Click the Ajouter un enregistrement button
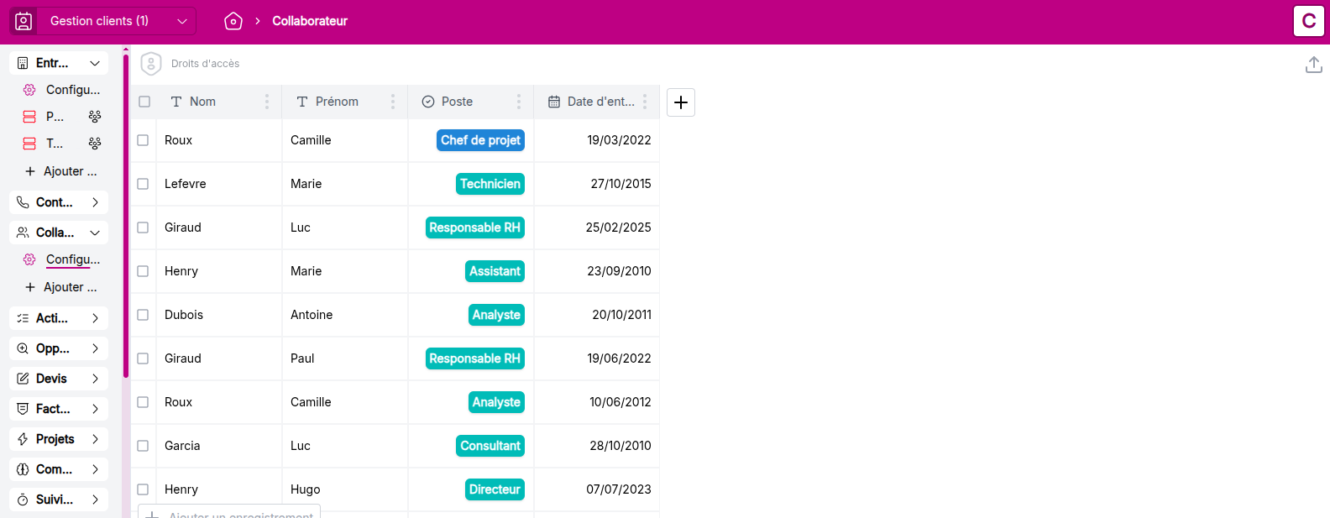 (x=229, y=513)
